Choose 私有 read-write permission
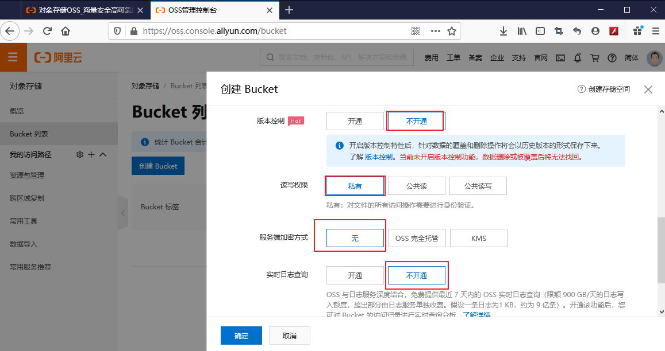 click(x=355, y=186)
